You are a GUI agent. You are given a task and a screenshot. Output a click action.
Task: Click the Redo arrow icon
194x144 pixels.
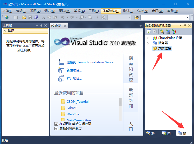pos(72,17)
